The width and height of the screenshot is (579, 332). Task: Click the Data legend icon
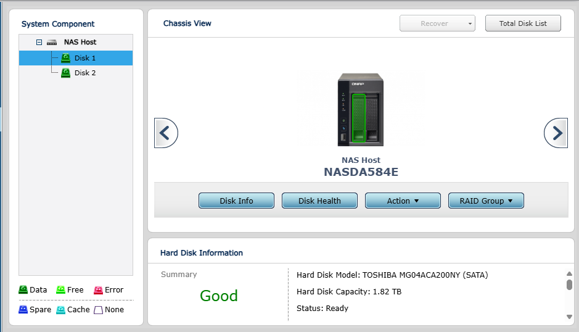coord(23,289)
